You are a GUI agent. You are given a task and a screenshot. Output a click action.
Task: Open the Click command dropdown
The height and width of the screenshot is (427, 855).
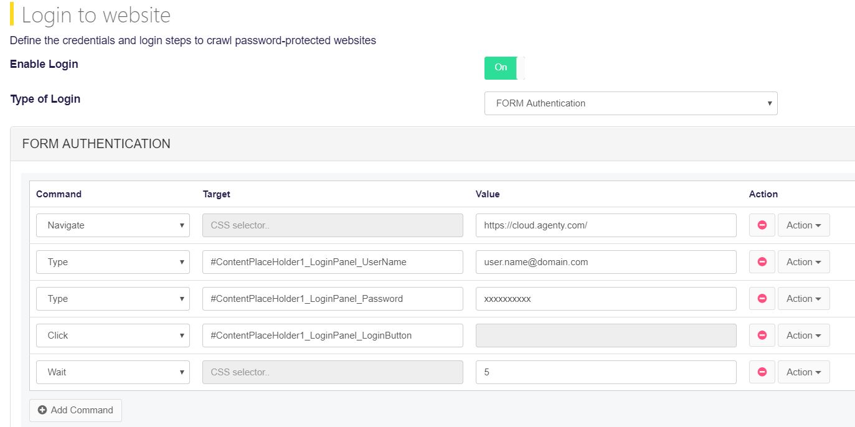[x=113, y=335]
